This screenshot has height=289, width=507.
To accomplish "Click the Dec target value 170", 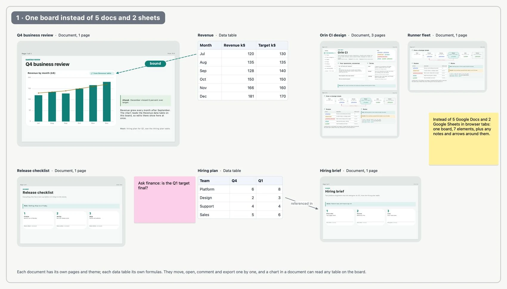I will coord(272,96).
